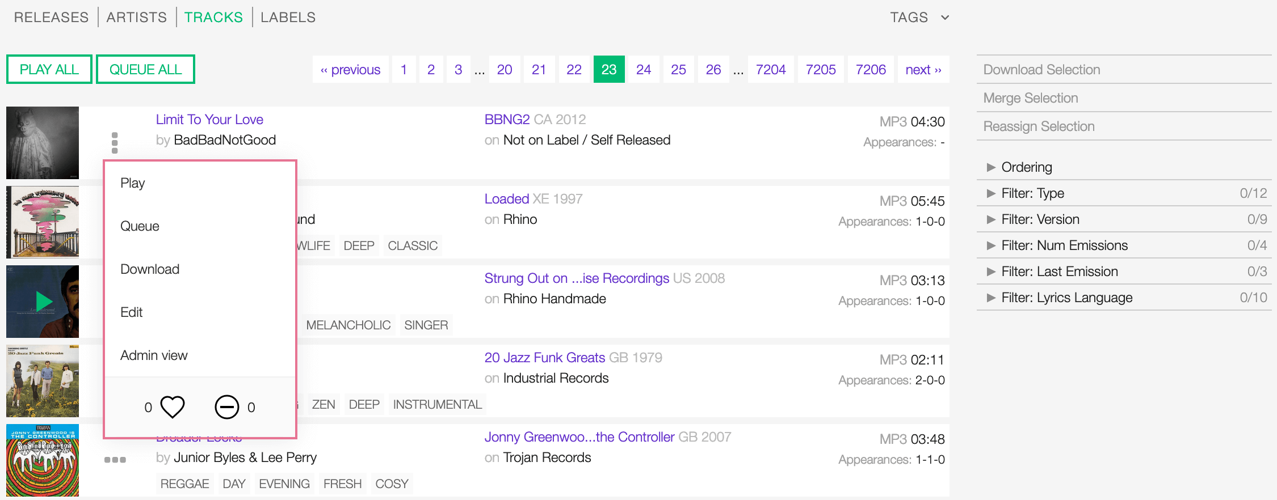Open the 20 Jazz Funk Greats cover thumbnail

point(43,381)
